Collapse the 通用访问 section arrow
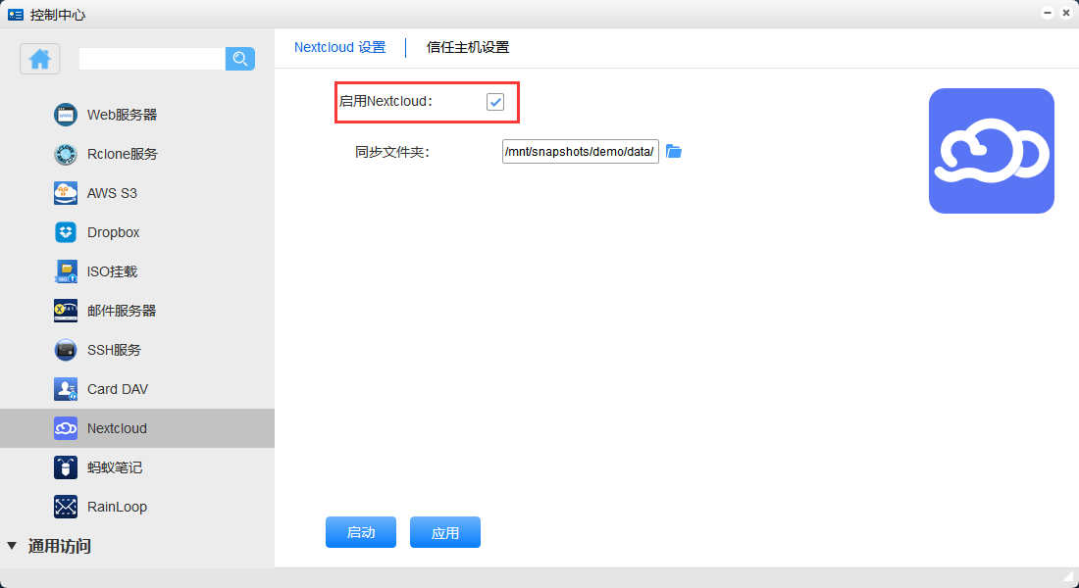 (12, 546)
